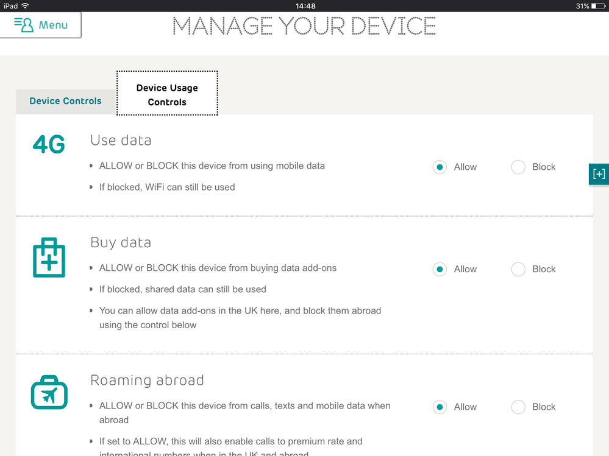Select Block for Buy data
The image size is (609, 456).
(518, 269)
